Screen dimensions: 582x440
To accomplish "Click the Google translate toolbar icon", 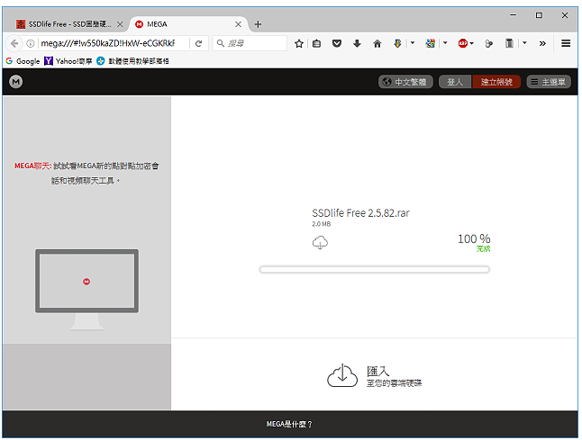I will click(430, 44).
